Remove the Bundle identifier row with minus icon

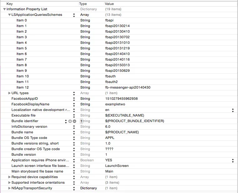(74, 121)
